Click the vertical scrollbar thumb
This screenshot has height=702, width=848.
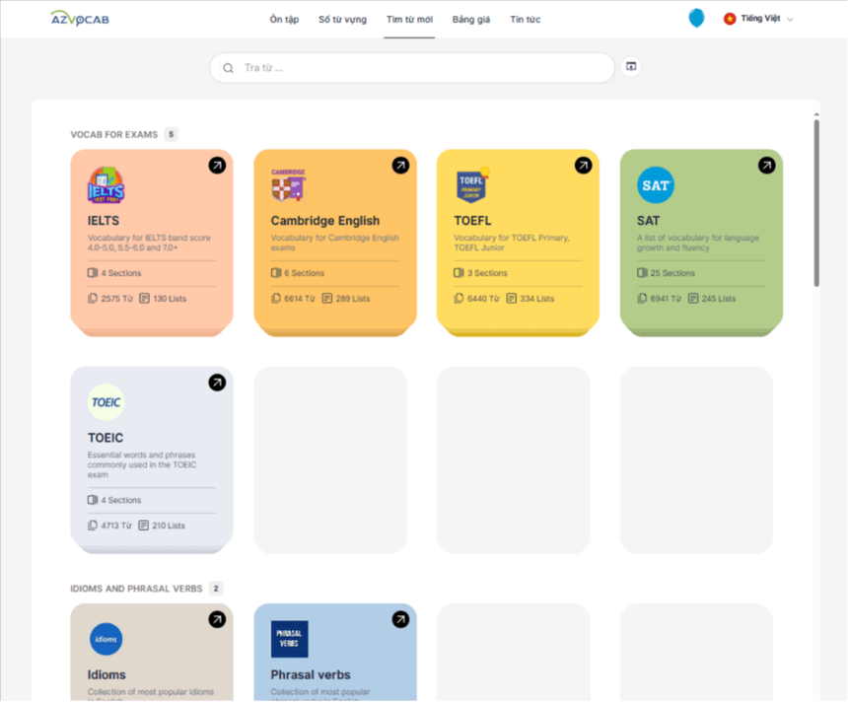point(816,203)
